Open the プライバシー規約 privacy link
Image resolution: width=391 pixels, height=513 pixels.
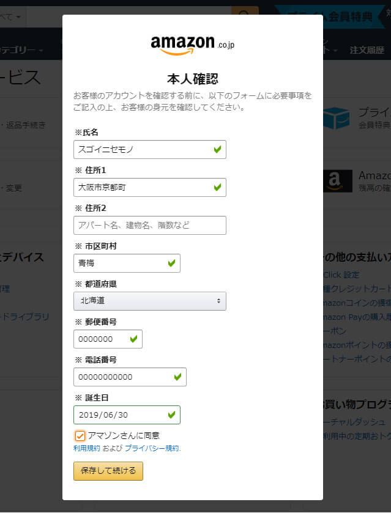pos(152,448)
